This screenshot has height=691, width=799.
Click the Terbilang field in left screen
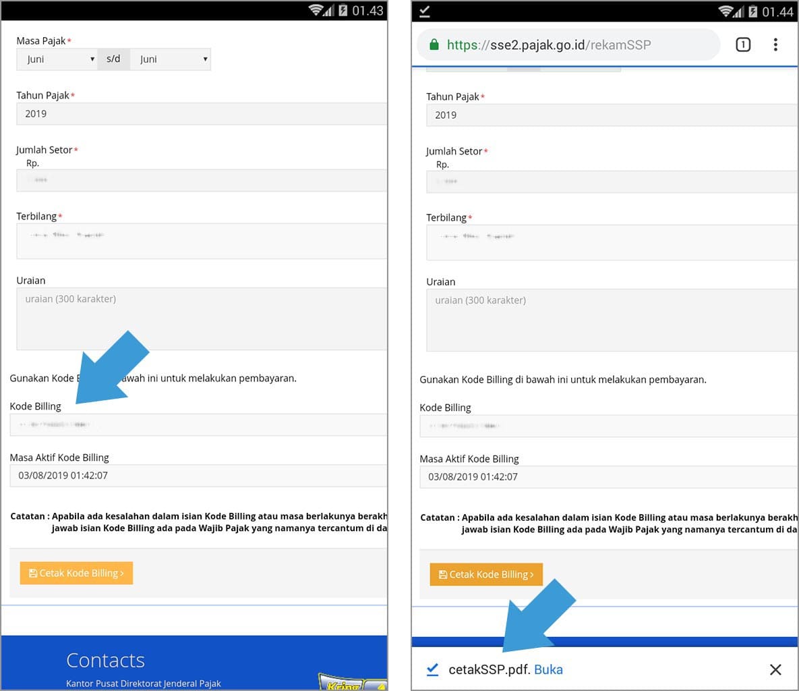coord(202,241)
